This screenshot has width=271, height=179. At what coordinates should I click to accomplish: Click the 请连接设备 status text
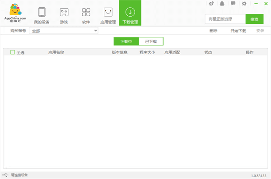tap(19, 175)
